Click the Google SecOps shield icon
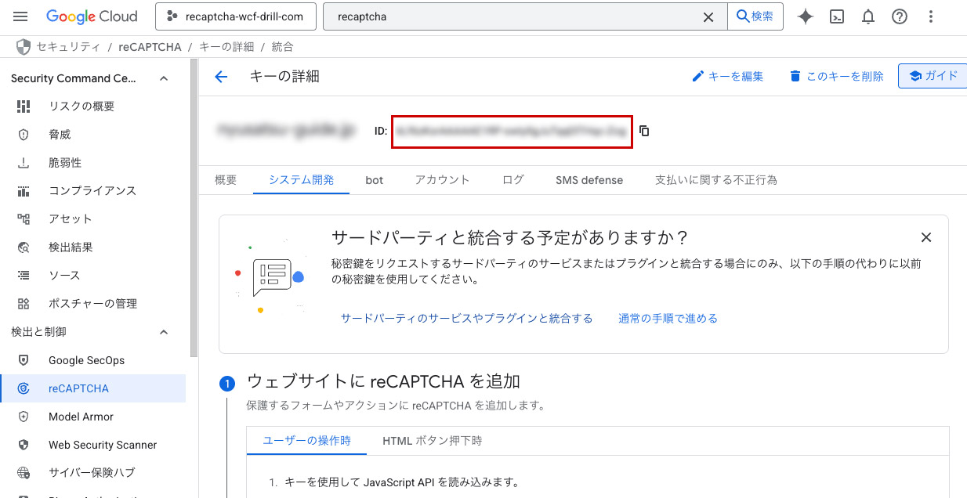 [x=24, y=360]
